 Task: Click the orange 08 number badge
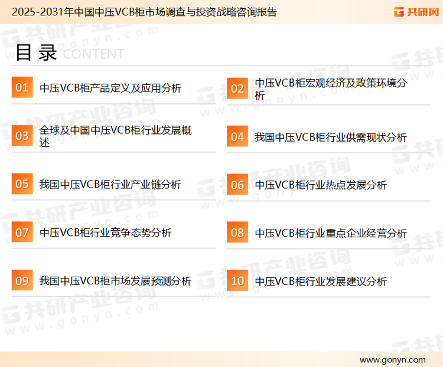click(237, 232)
